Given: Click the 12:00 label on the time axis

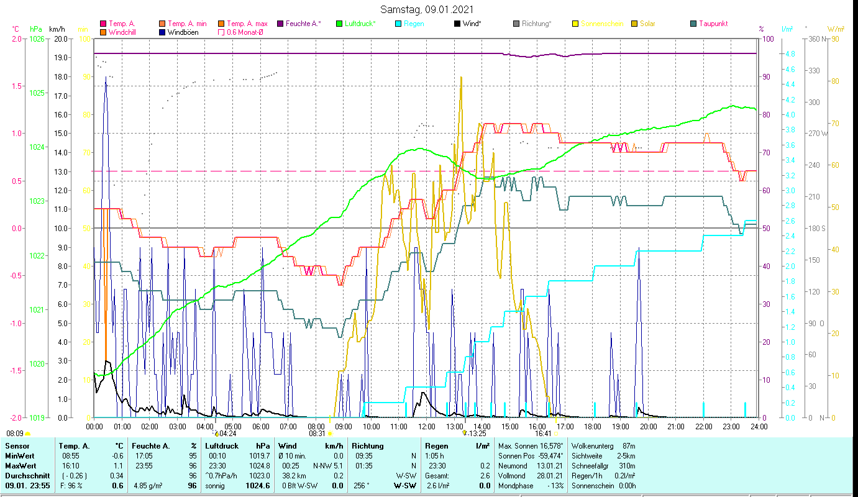Looking at the screenshot, I should point(427,426).
